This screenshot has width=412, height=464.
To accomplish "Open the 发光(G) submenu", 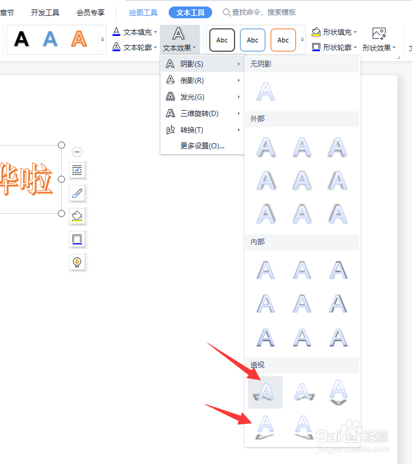I will 203,97.
